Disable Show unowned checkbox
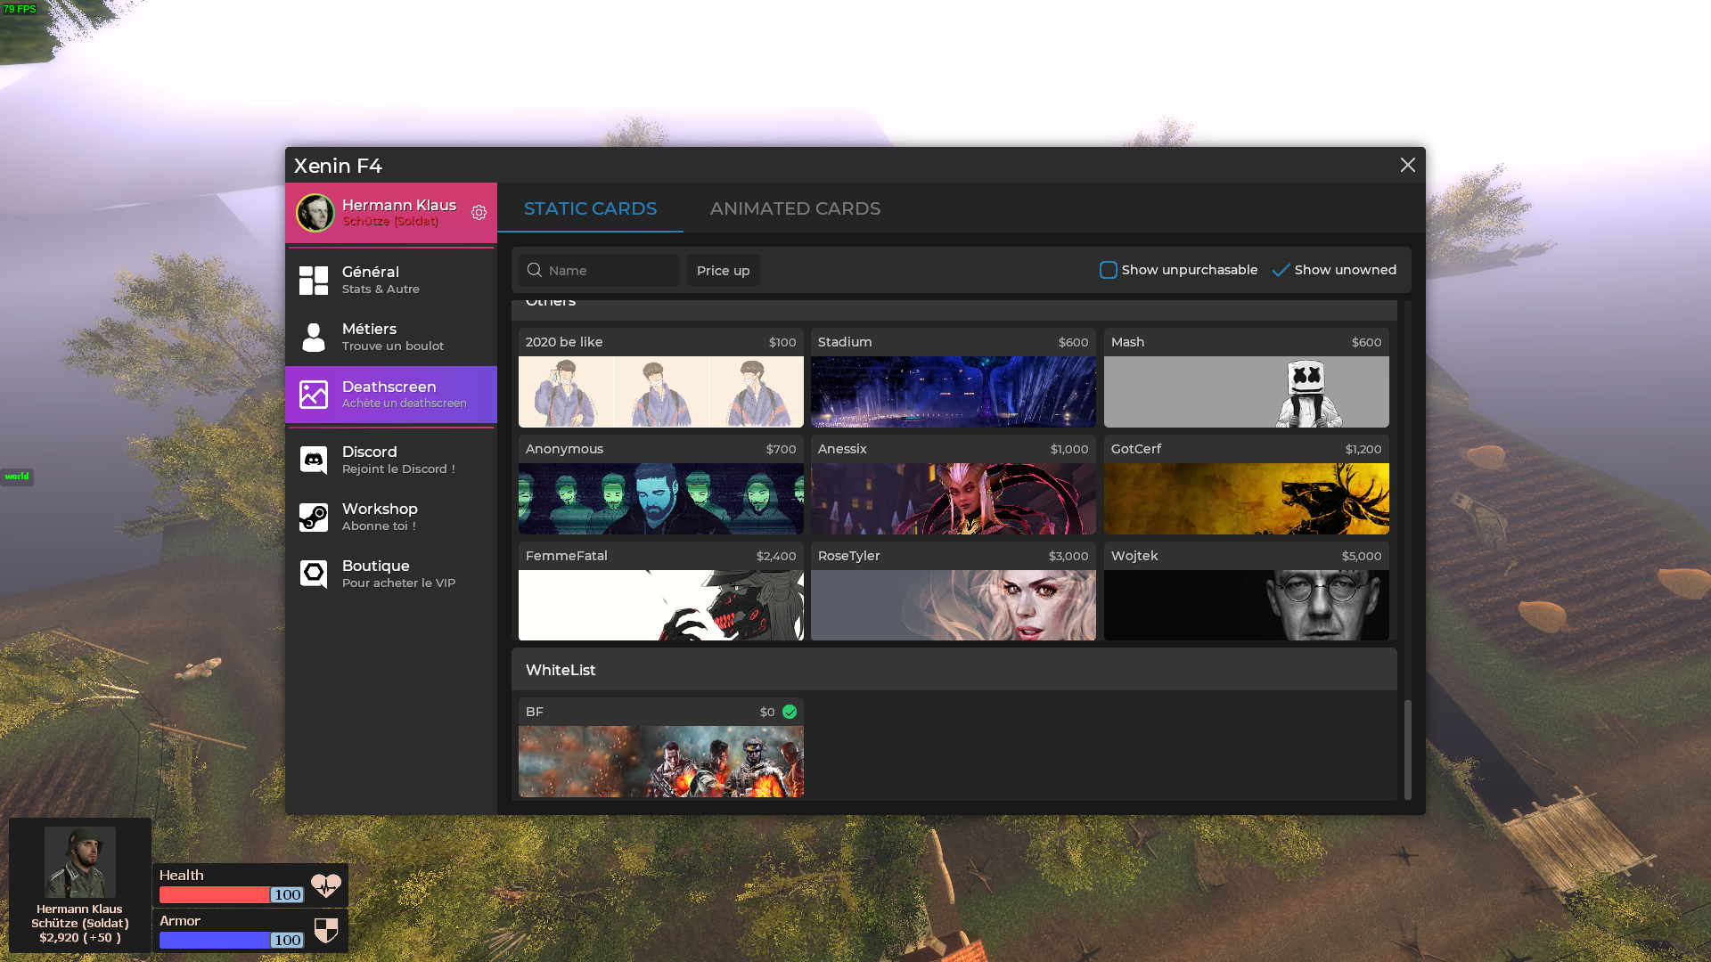The height and width of the screenshot is (962, 1711). [x=1281, y=270]
